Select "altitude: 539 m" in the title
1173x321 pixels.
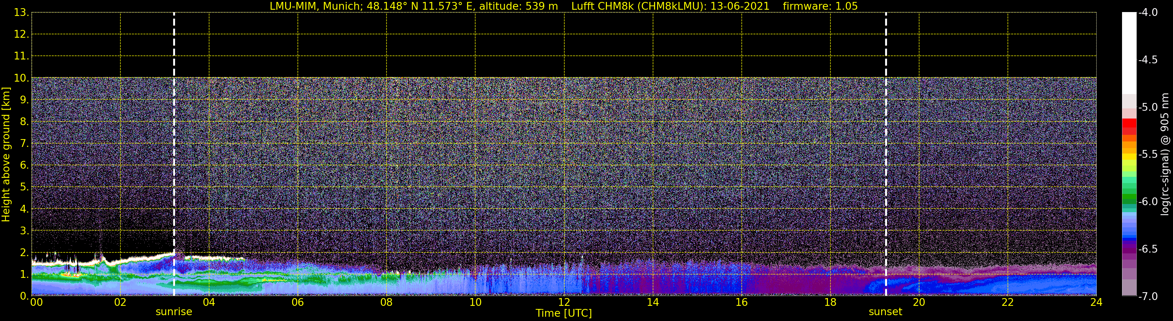[x=518, y=6]
